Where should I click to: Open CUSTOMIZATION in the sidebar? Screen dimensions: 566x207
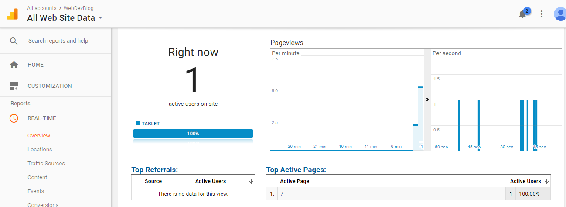coord(50,86)
